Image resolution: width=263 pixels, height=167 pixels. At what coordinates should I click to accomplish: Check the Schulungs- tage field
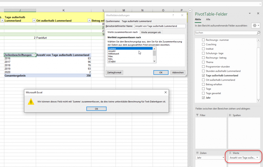click(x=203, y=53)
